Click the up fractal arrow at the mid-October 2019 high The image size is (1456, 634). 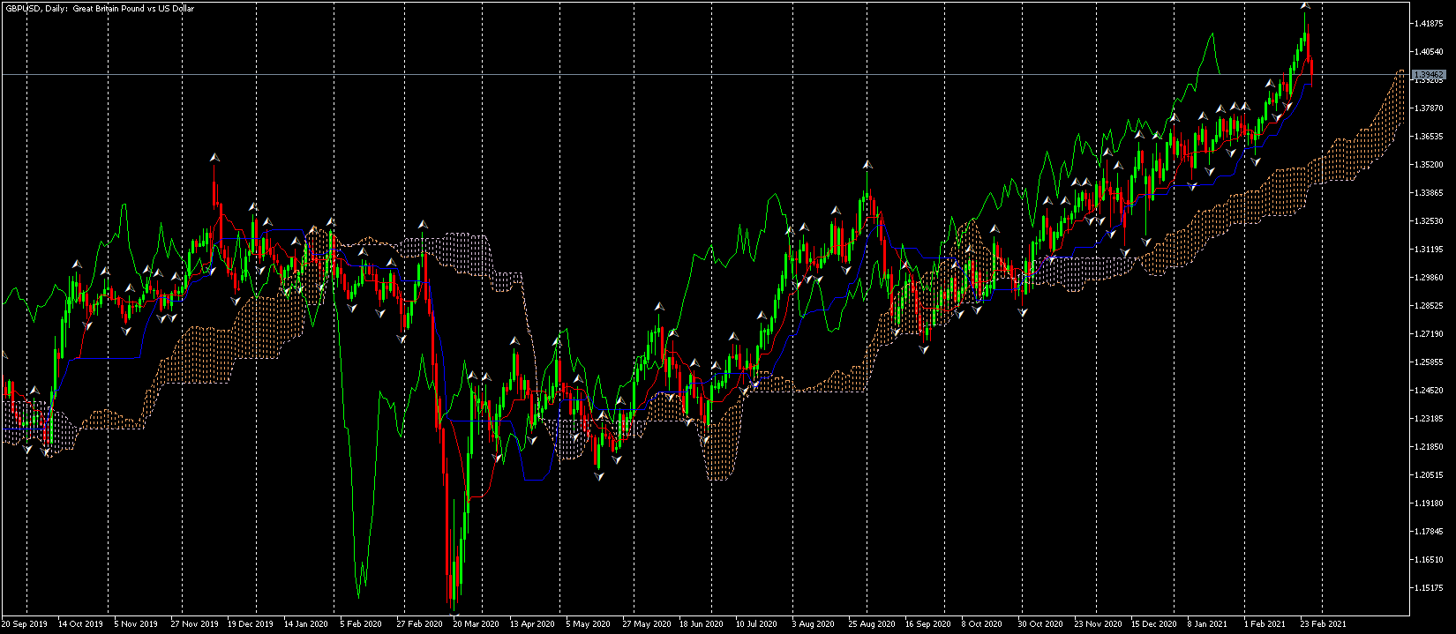click(77, 264)
